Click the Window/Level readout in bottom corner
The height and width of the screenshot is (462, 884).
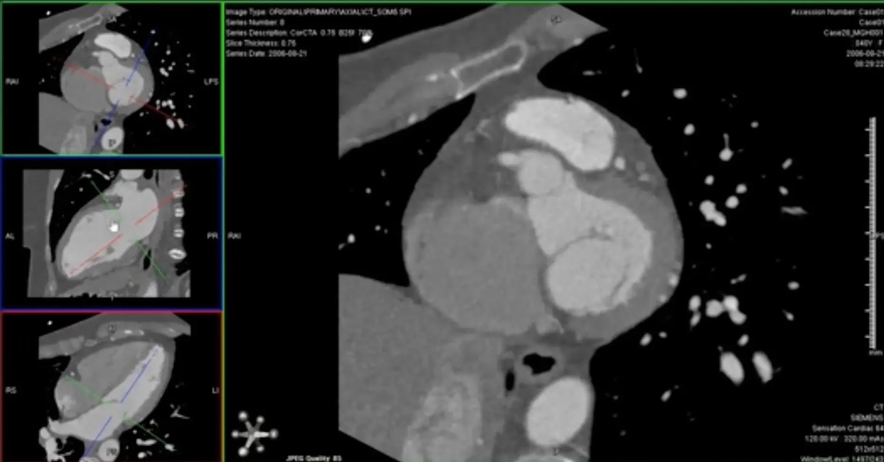(841, 458)
